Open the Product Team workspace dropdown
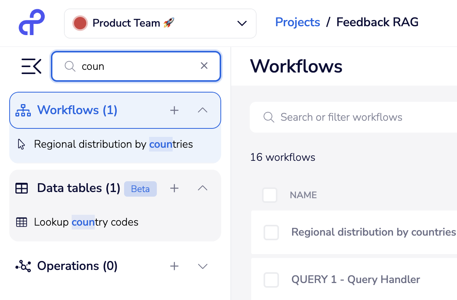 (x=160, y=24)
